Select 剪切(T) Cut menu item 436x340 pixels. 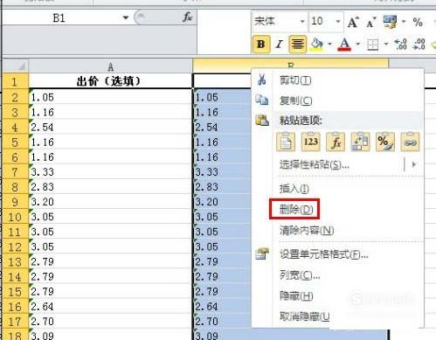click(295, 80)
